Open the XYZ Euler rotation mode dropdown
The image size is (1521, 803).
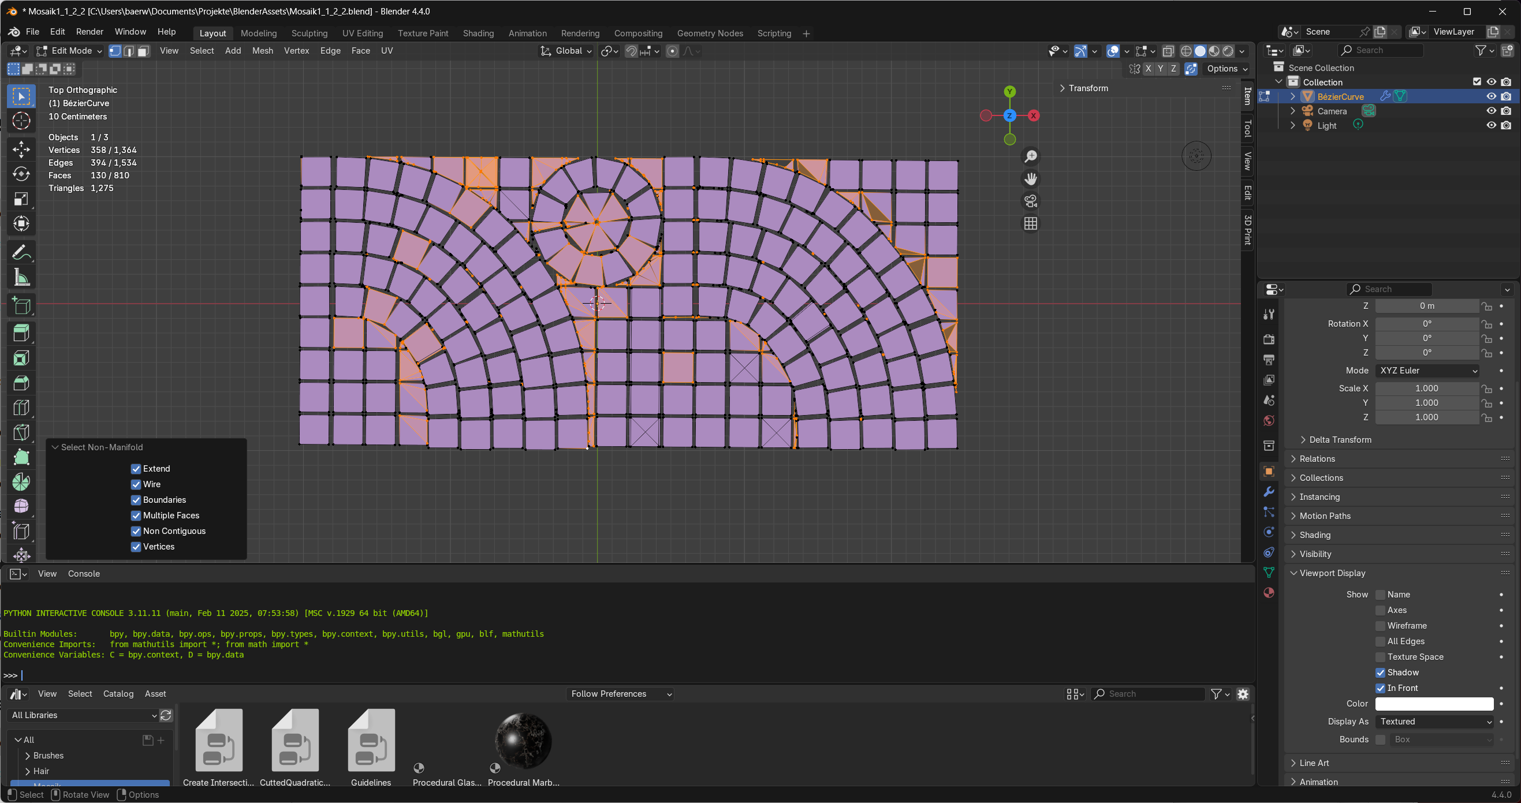[x=1427, y=370]
